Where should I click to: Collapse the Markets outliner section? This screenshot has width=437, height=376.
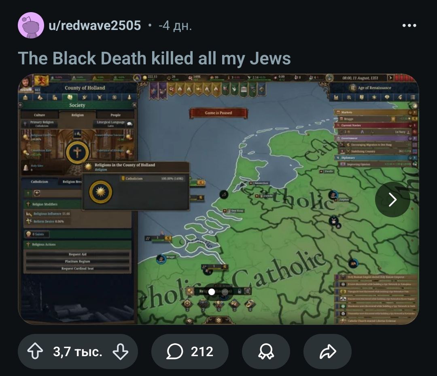click(410, 113)
